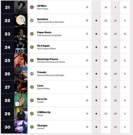This screenshot has height=135, width=133.
Task: Click the number 30 rank tile
Action: (x=8, y=127)
